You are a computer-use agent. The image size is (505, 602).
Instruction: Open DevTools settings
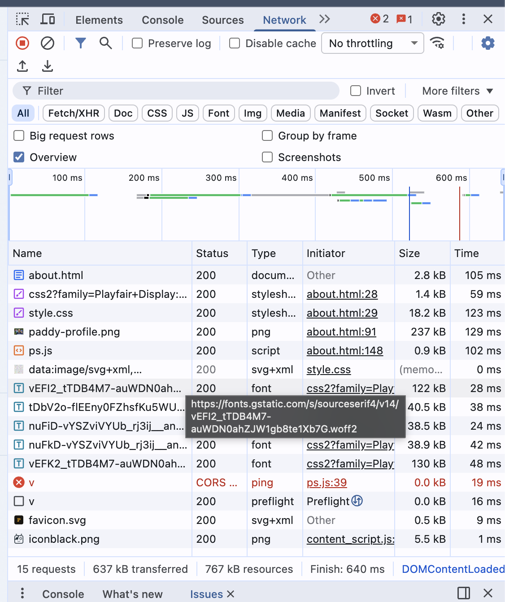438,19
